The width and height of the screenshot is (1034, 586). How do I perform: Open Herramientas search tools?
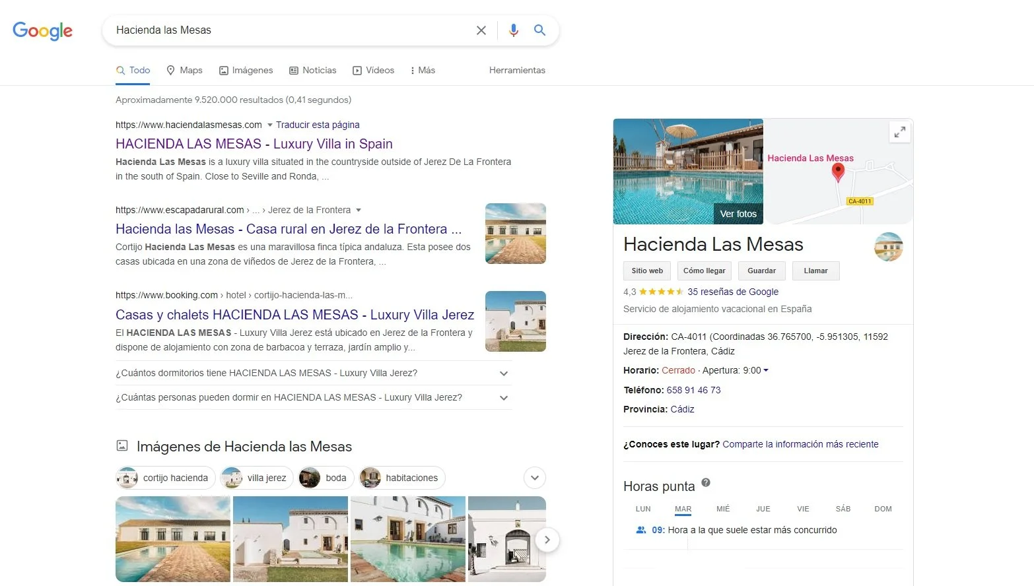click(x=517, y=70)
